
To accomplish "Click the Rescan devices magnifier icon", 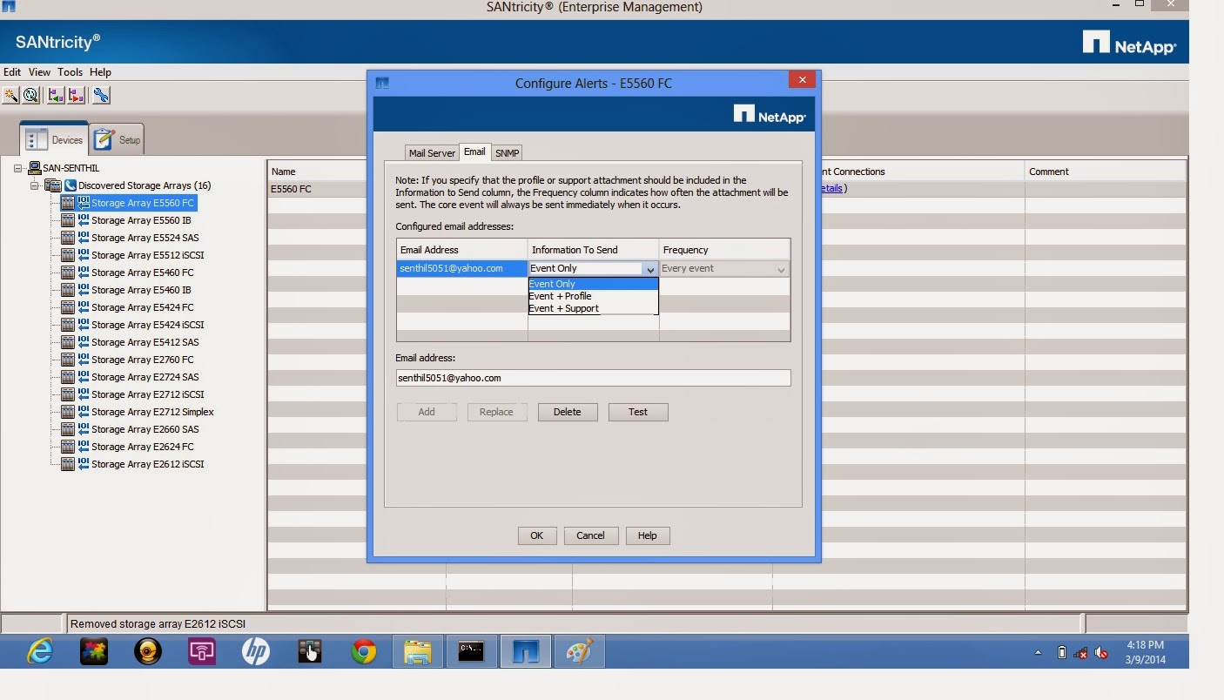I will (30, 95).
